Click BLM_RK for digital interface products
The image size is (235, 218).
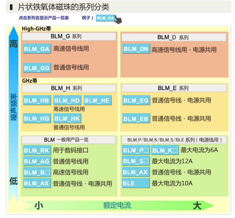pos(37,150)
